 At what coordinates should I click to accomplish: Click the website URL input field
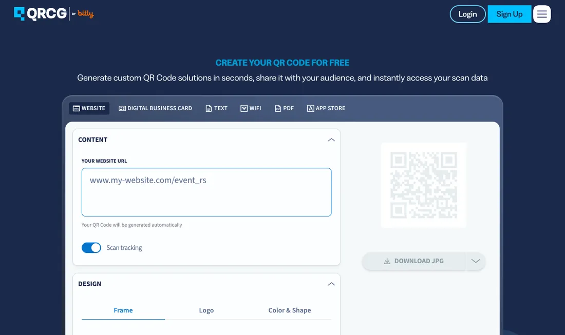coord(206,192)
